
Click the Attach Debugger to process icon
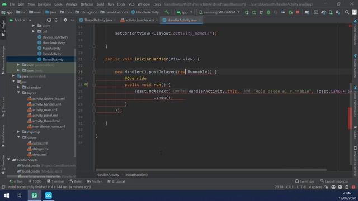click(x=290, y=12)
